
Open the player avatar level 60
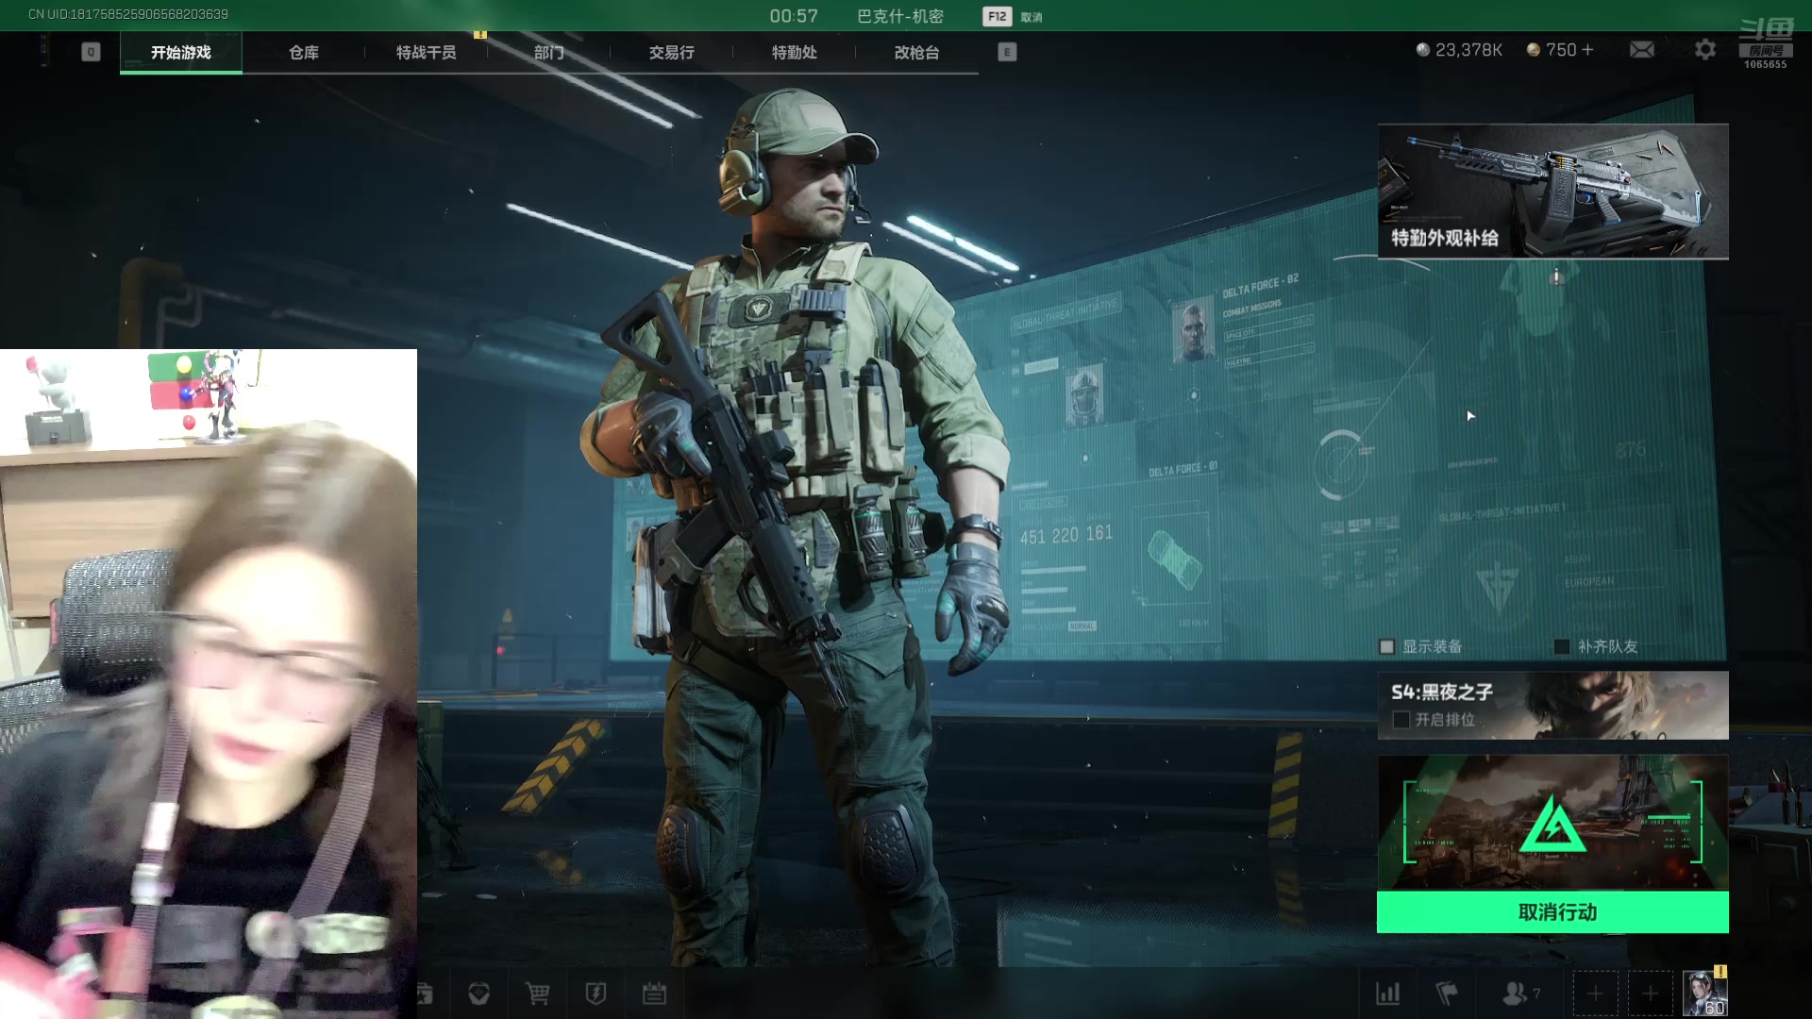(1705, 994)
